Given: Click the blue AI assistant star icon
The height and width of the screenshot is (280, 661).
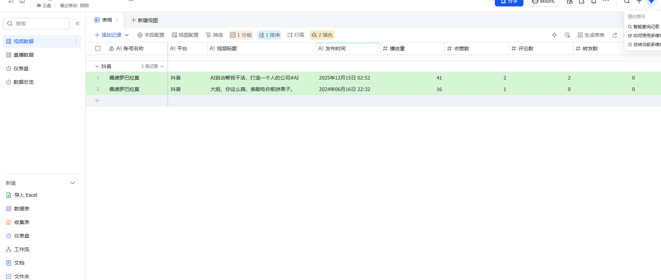Looking at the screenshot, I should click(651, 2).
